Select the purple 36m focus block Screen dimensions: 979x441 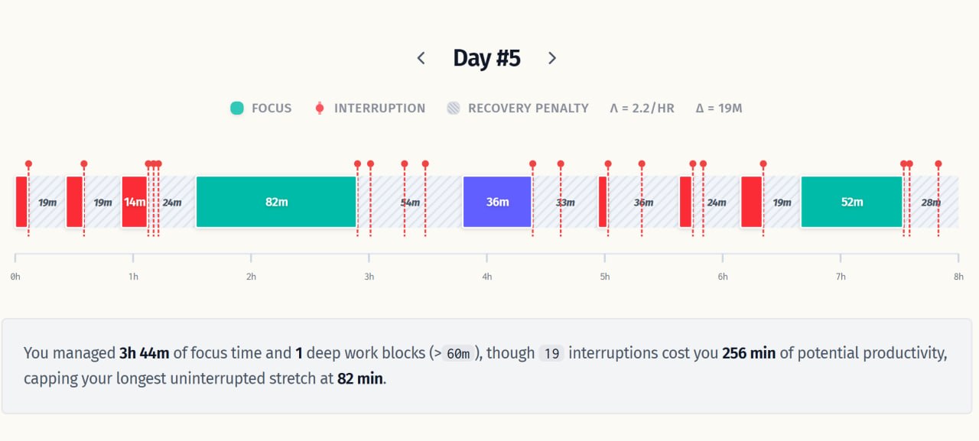pyautogui.click(x=497, y=202)
